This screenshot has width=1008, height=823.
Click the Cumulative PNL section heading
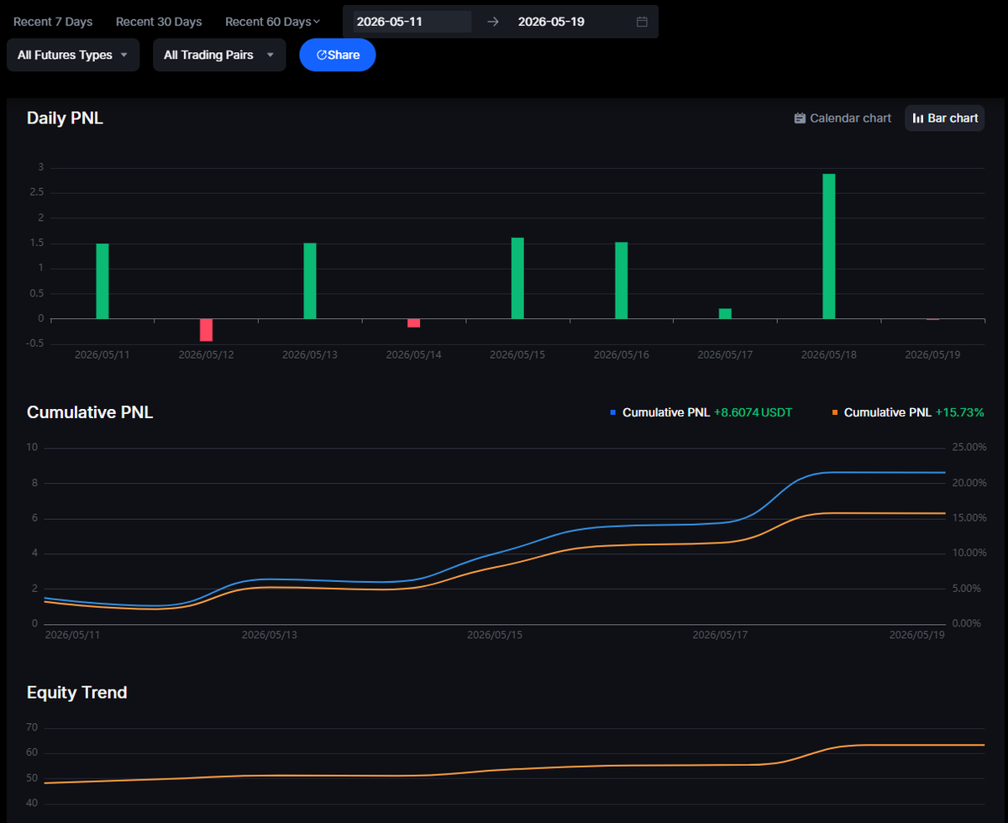pos(90,412)
